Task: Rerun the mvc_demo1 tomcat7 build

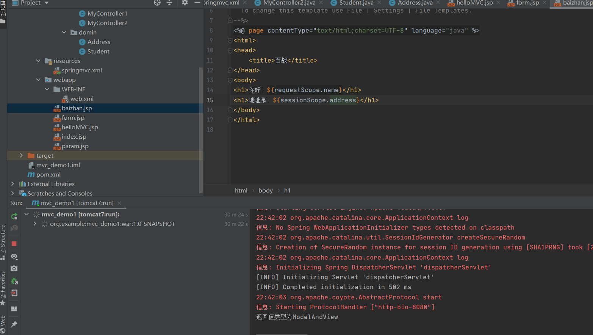Action: 14,216
